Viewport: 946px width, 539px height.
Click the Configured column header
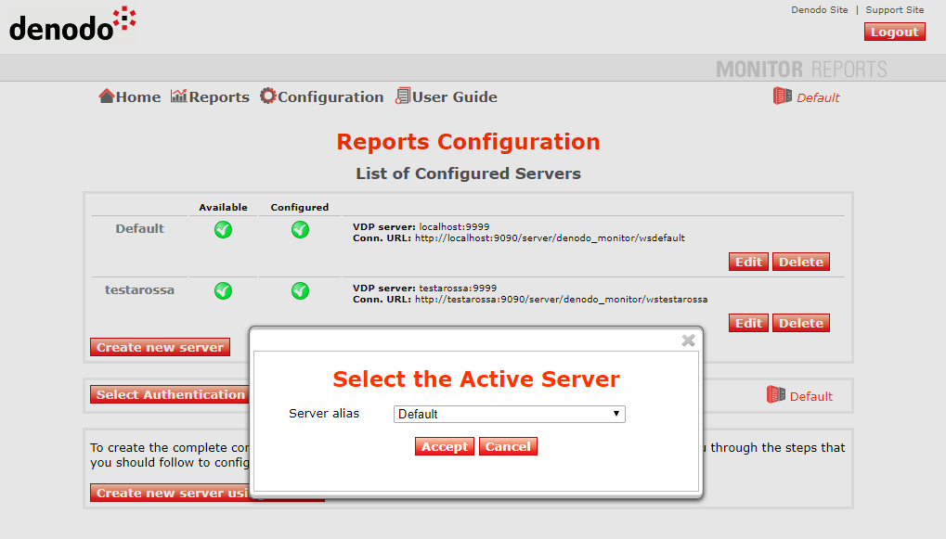click(300, 208)
